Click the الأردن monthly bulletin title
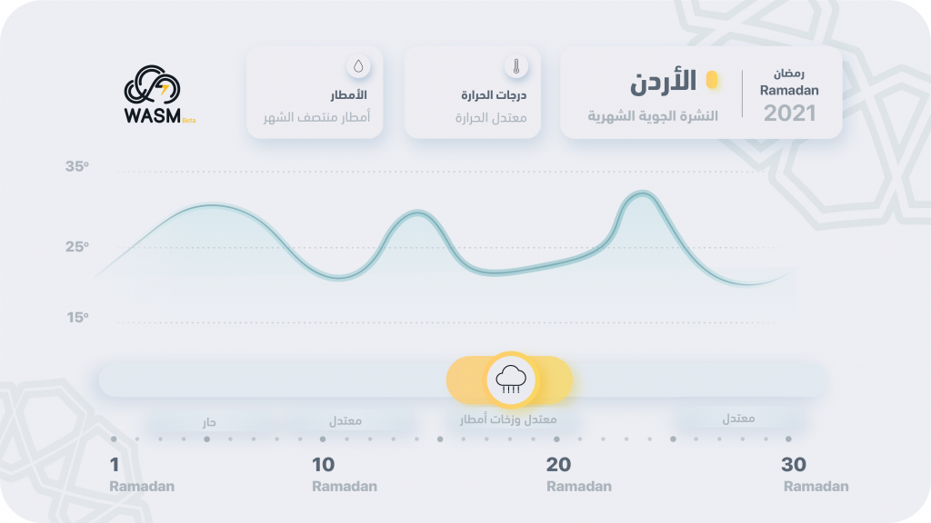Viewport: 931px width, 523px height. point(663,83)
